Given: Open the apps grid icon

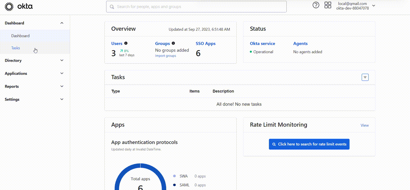Looking at the screenshot, I should pos(328,5).
